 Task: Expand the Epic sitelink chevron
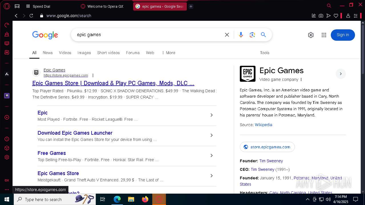pos(212,115)
